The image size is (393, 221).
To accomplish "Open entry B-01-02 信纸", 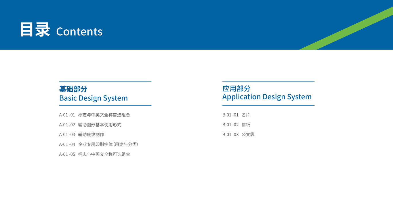I will coord(236,125).
